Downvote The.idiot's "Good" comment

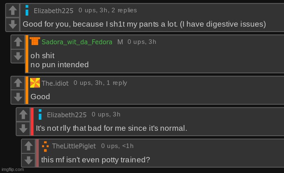pos(18,97)
